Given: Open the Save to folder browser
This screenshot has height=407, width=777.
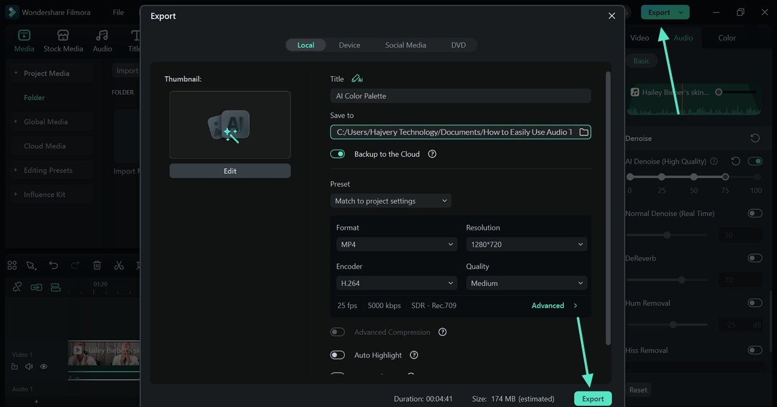Looking at the screenshot, I should point(584,132).
